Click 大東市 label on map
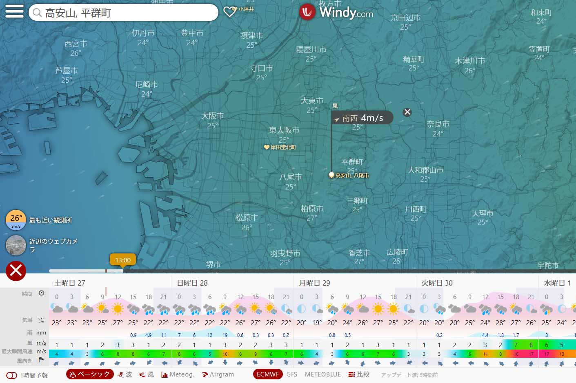Screen dimensions: 576x383 pyautogui.click(x=312, y=101)
